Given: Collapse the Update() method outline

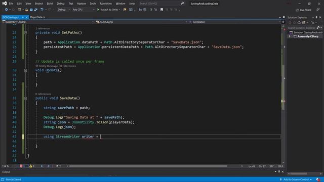Looking at the screenshot, I should coord(26,70).
